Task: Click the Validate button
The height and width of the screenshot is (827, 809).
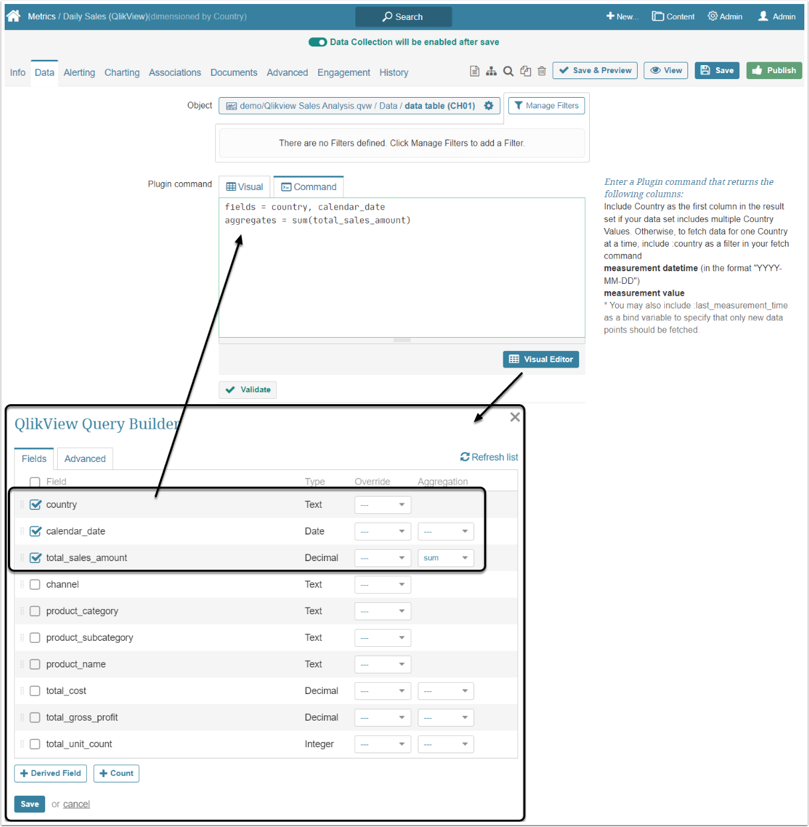Action: click(248, 390)
